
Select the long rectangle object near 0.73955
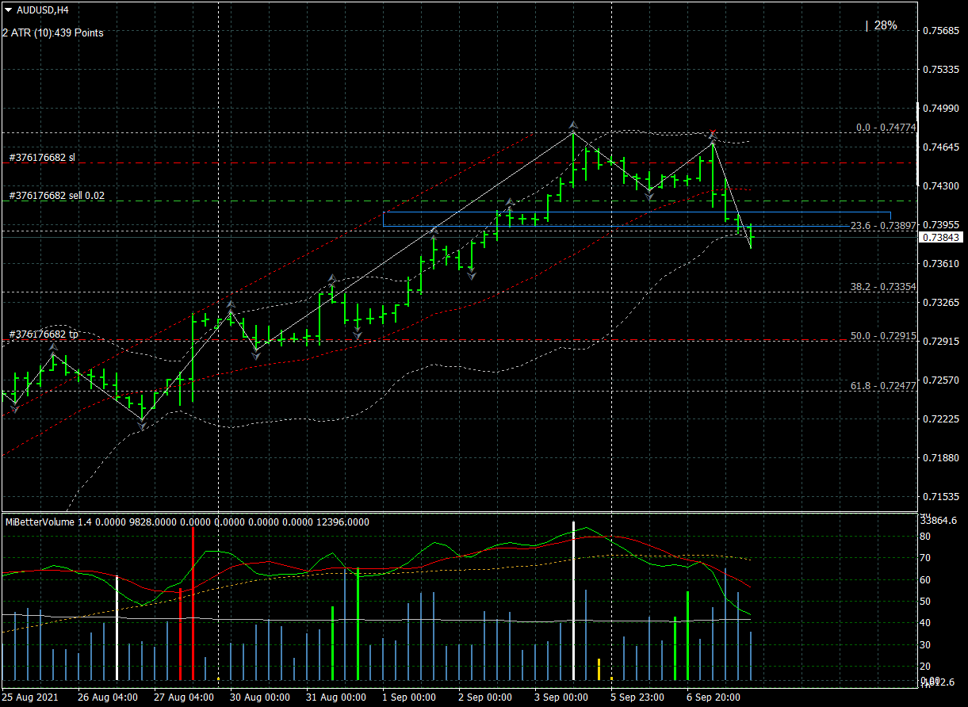[637, 219]
